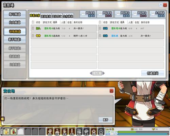
Task: Click lock icon of the 7/8 决一胜负 room
Action: click(33, 28)
